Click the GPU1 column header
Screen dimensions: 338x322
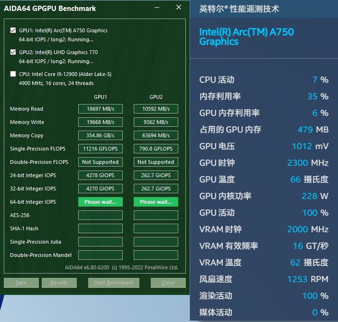(100, 97)
